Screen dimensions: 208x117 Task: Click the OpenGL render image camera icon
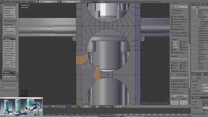click(x=123, y=107)
